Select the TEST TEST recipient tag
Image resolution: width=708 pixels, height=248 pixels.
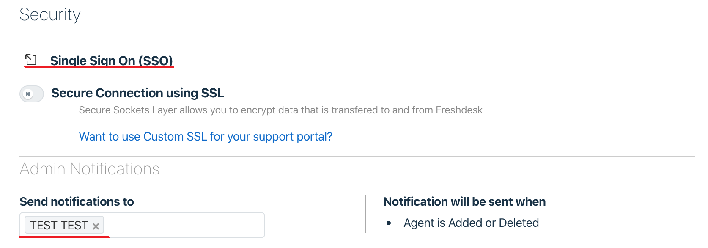pos(59,226)
